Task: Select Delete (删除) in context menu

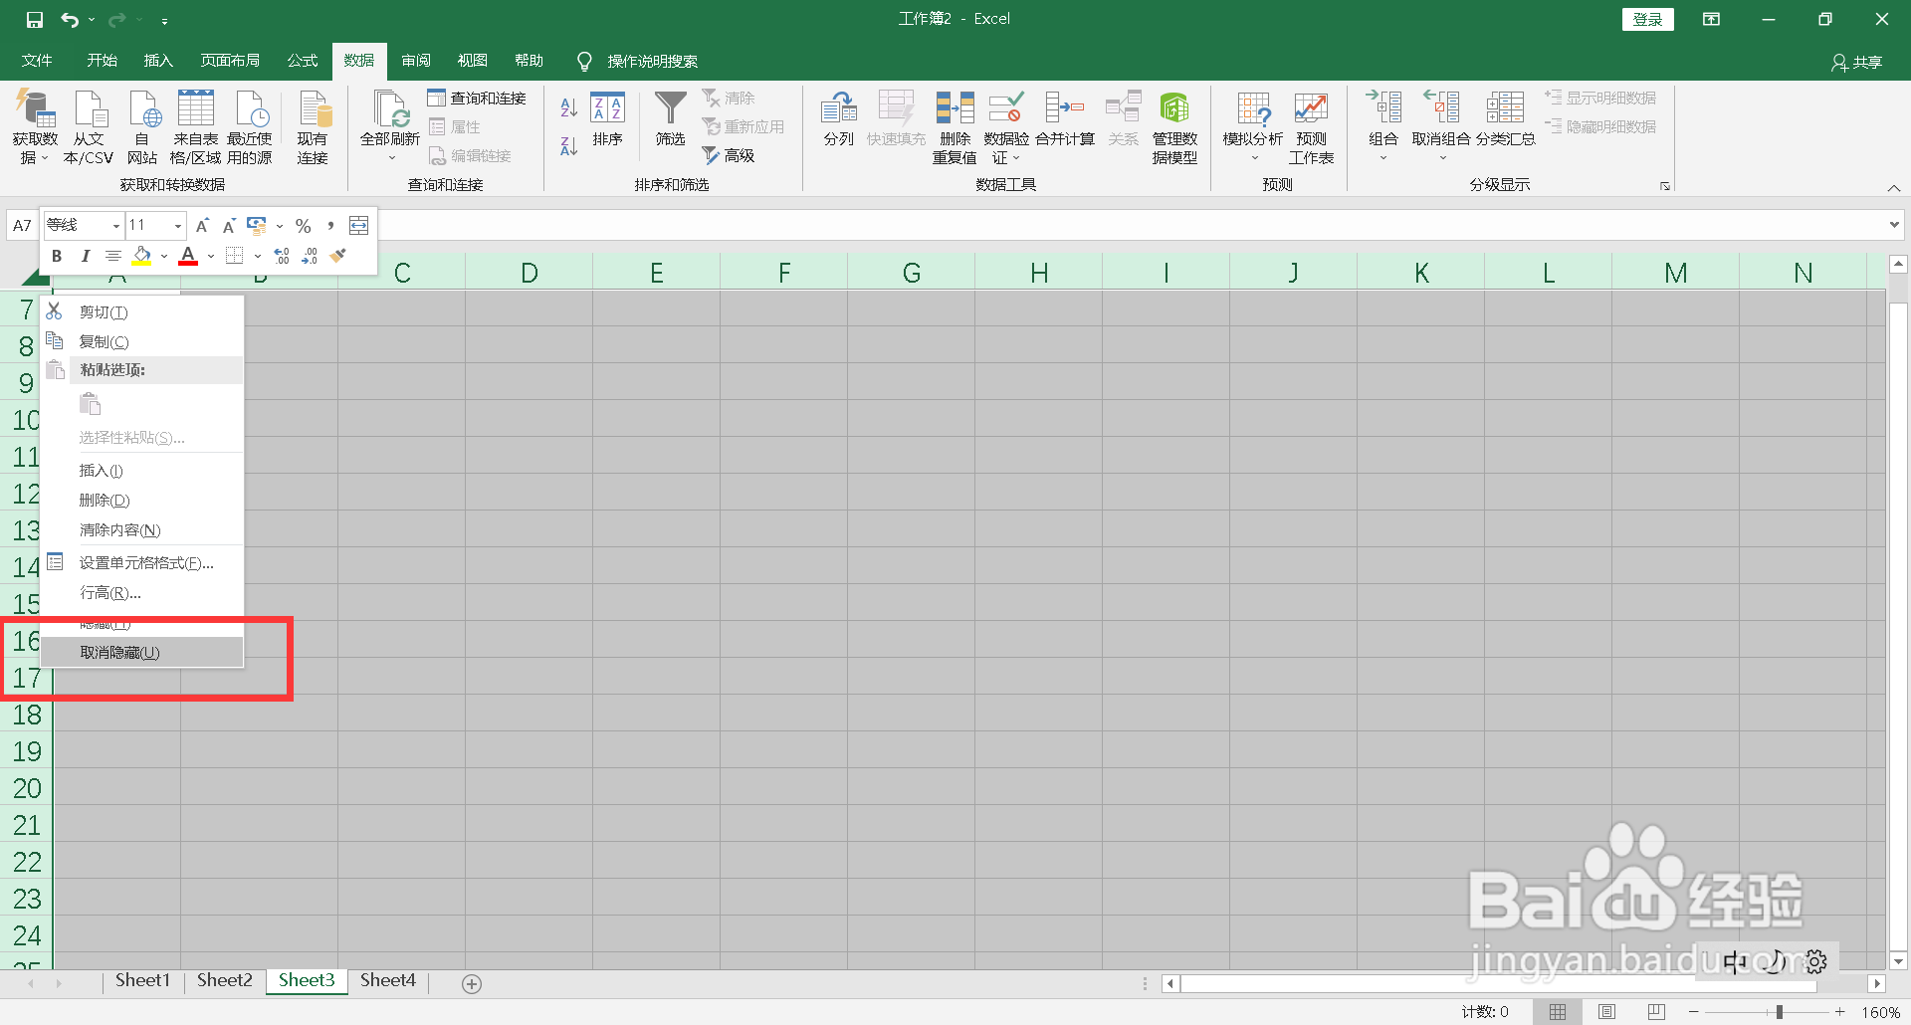Action: pos(141,501)
